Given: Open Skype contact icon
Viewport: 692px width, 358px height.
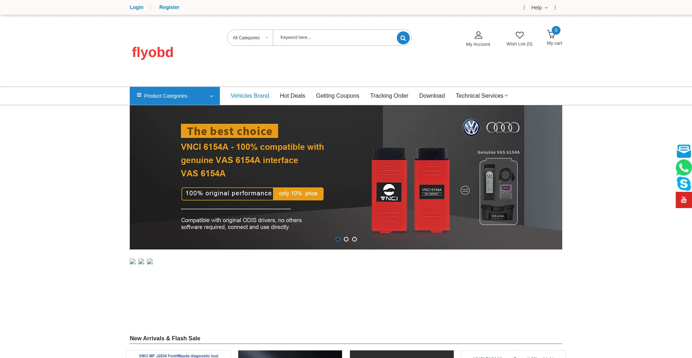Looking at the screenshot, I should (684, 184).
